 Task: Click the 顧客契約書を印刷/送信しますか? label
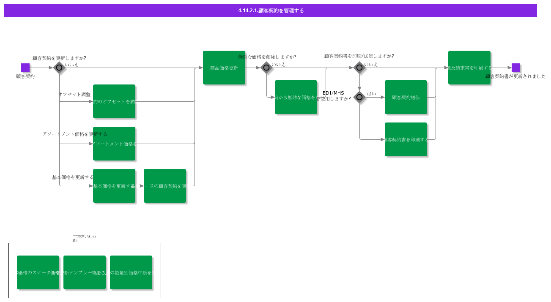(x=359, y=56)
